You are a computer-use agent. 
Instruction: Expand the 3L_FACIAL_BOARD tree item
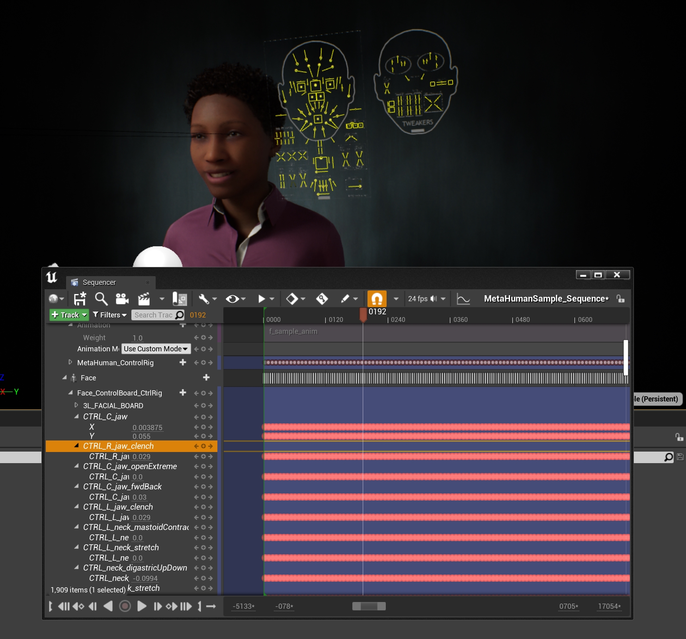click(x=76, y=405)
